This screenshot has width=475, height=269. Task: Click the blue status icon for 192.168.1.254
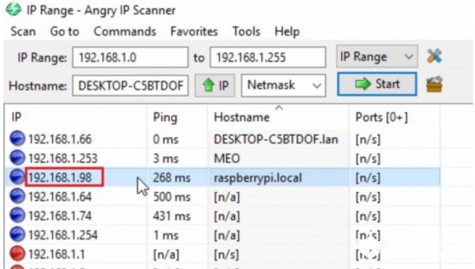17,235
